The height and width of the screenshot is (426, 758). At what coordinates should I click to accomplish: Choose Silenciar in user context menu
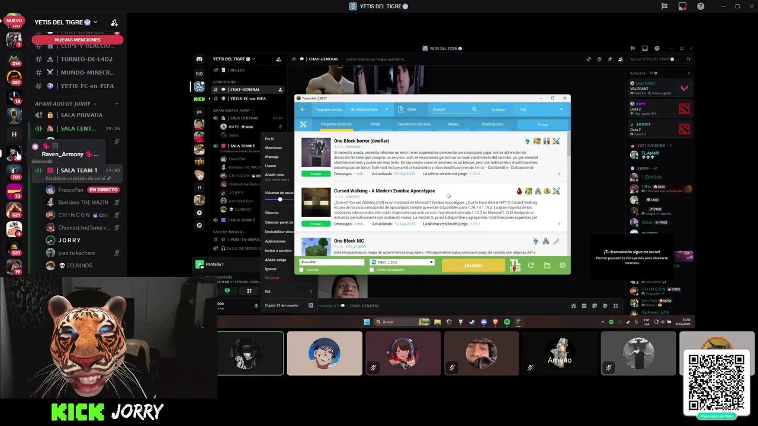[272, 212]
